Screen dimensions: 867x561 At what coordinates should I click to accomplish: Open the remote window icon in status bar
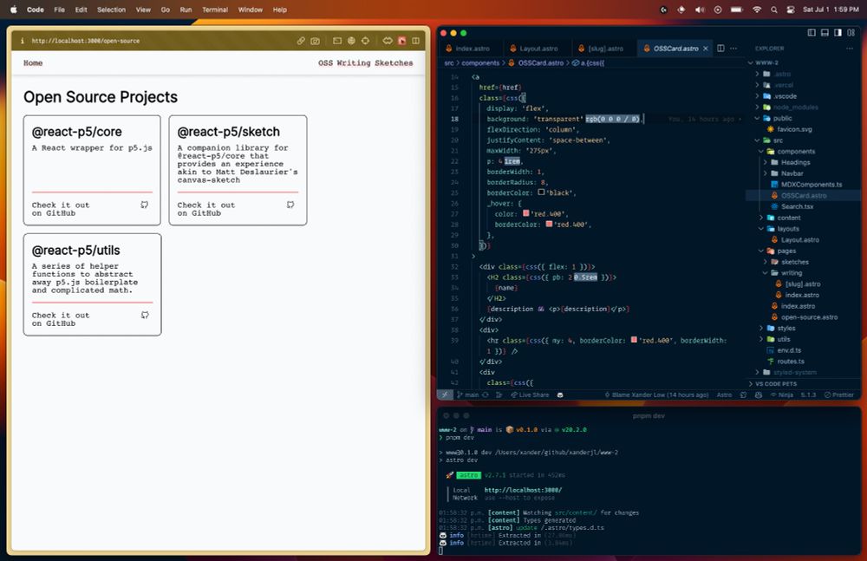pyautogui.click(x=445, y=395)
